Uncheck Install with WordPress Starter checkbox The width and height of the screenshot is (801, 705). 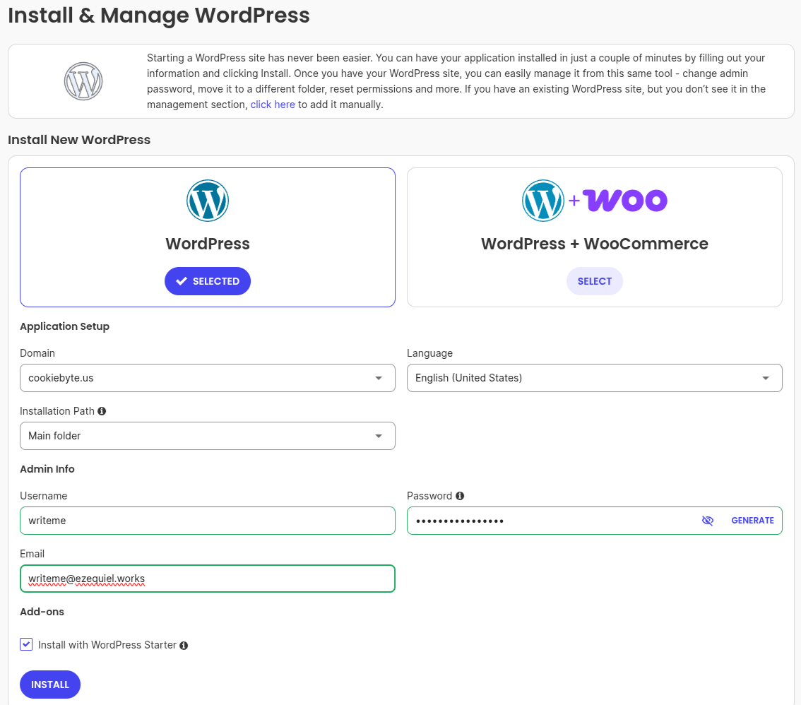[26, 644]
